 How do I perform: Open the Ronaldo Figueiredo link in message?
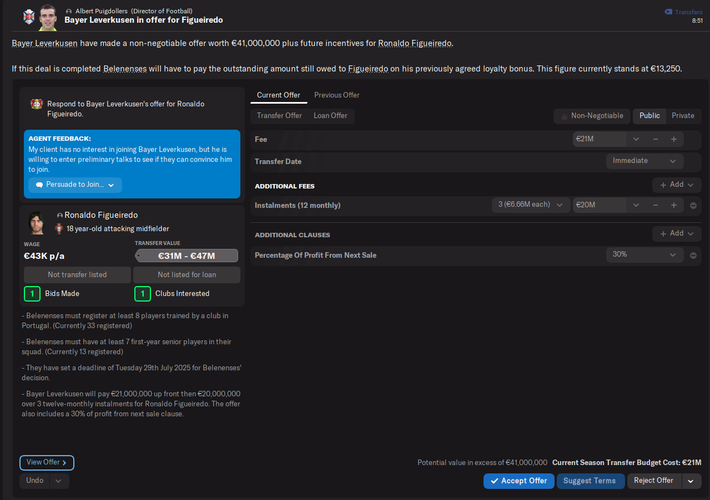(415, 43)
